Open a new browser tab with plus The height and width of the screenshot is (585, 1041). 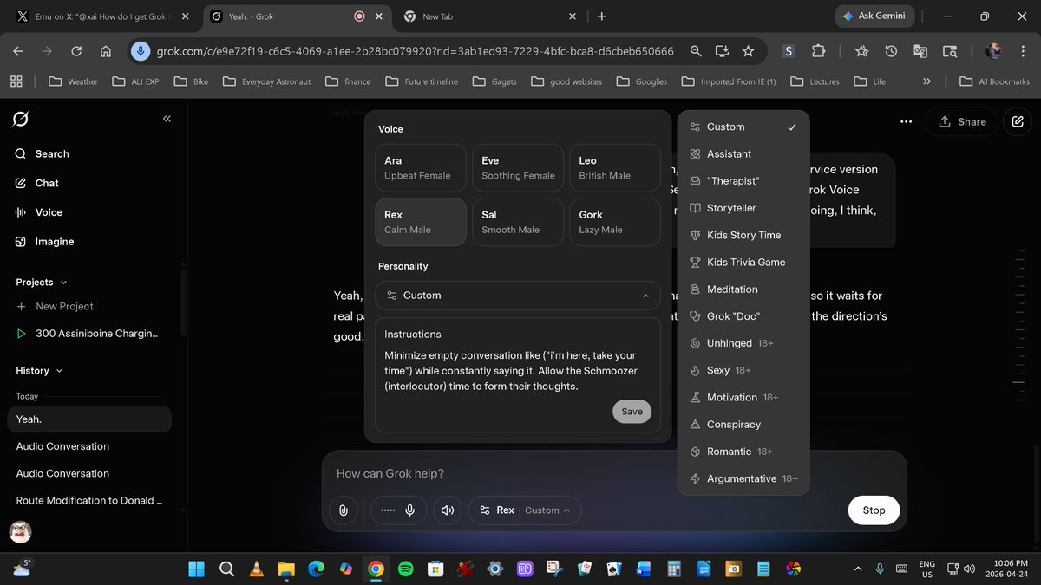tap(602, 16)
